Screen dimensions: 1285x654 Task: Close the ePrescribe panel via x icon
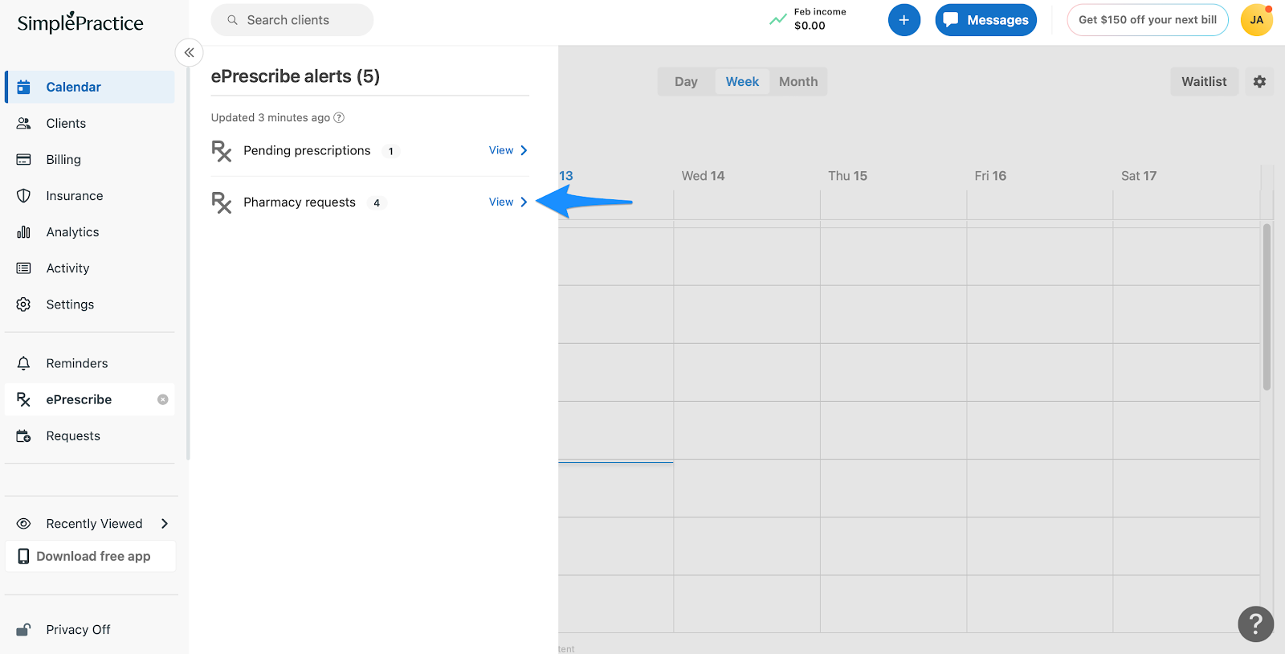click(163, 399)
